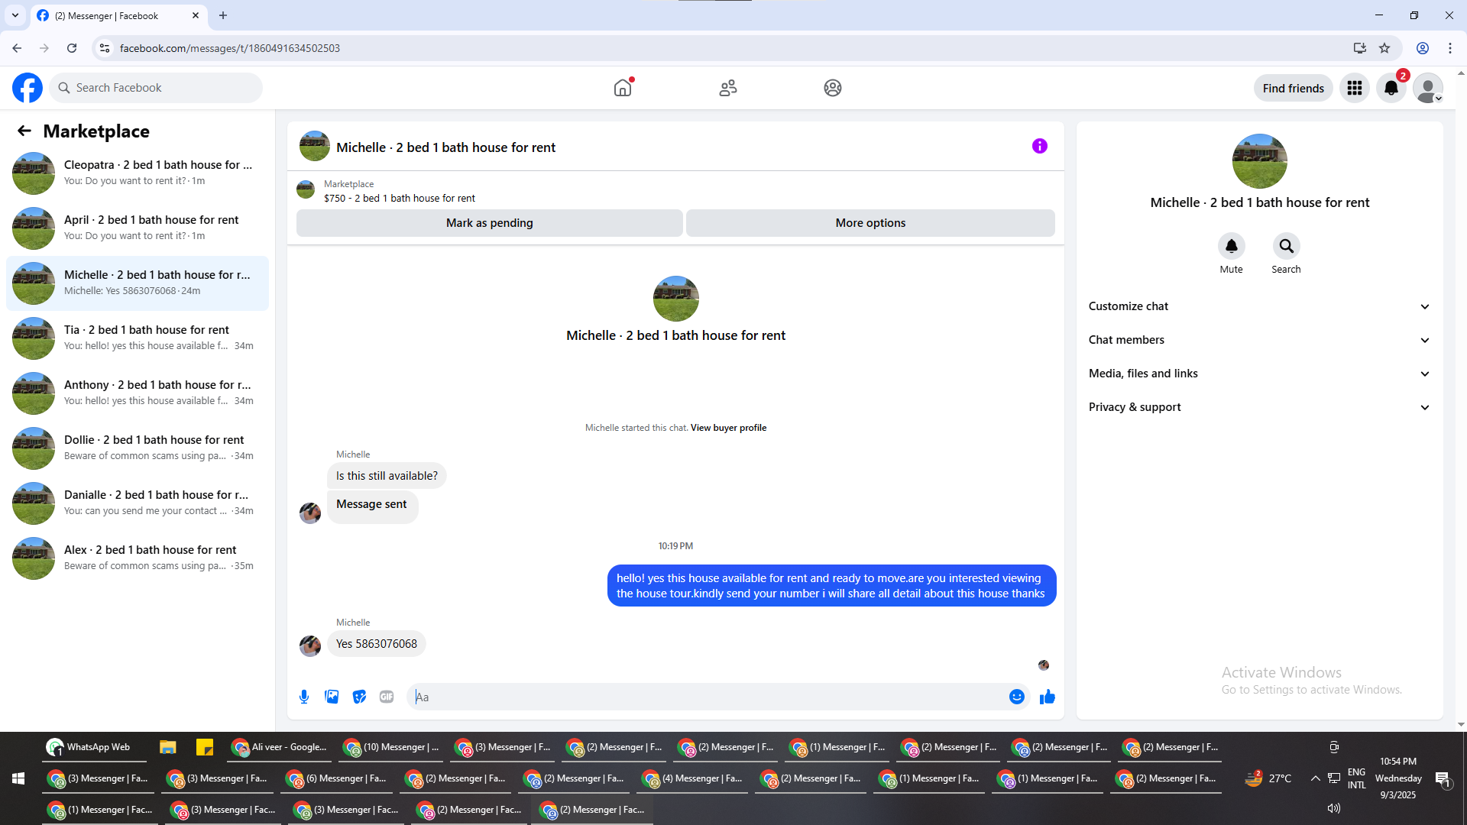Screen dimensions: 1467x825
Task: Open Chrome profile icon
Action: click(1423, 48)
